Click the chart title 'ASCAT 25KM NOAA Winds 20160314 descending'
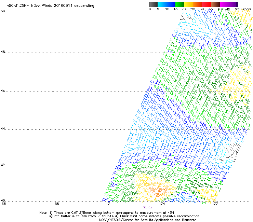 (50, 6)
